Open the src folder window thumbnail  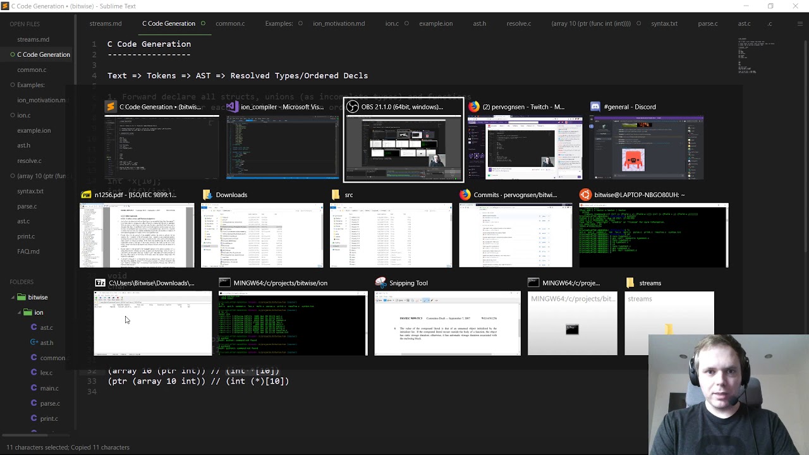(x=391, y=236)
